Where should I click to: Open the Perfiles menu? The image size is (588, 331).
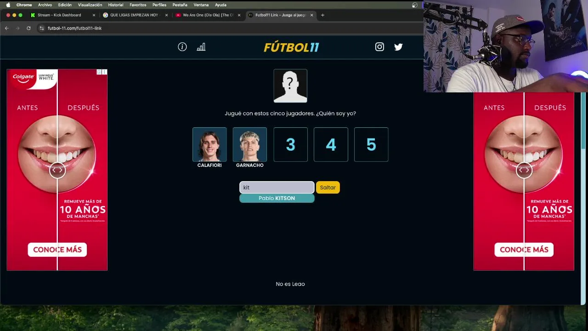(x=159, y=5)
